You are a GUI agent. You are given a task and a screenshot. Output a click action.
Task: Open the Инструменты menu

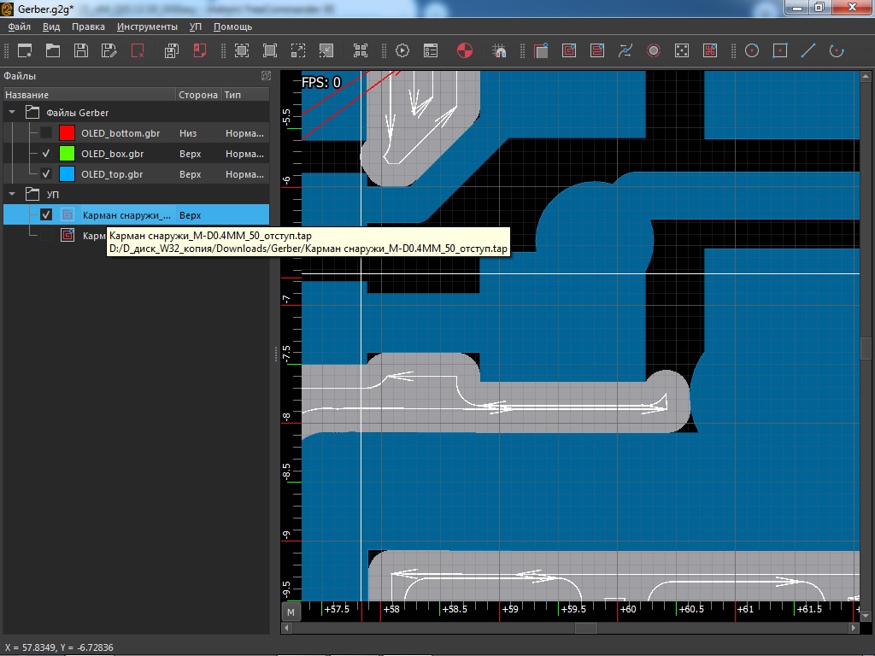coord(147,26)
